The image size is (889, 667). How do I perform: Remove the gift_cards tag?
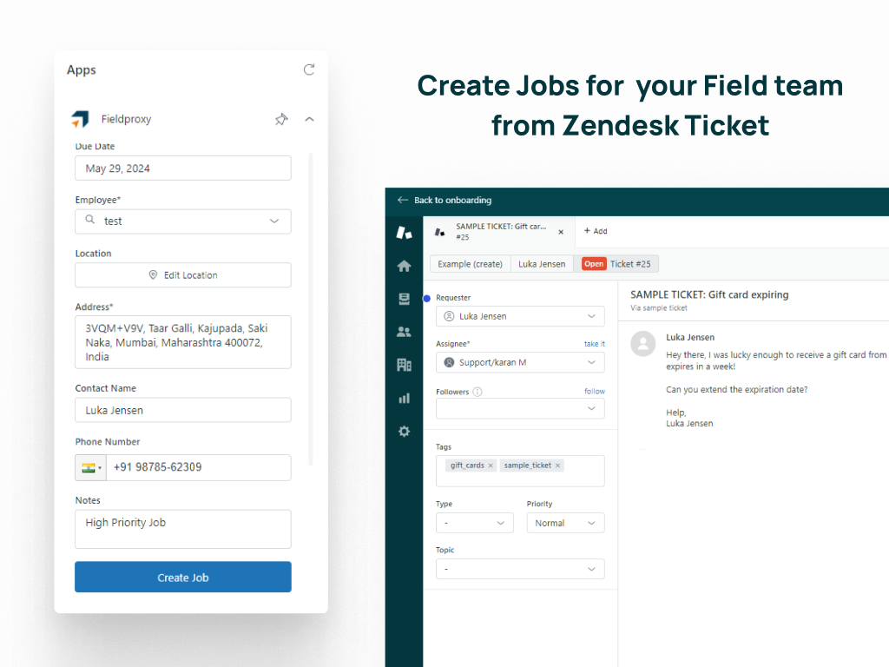pos(491,466)
